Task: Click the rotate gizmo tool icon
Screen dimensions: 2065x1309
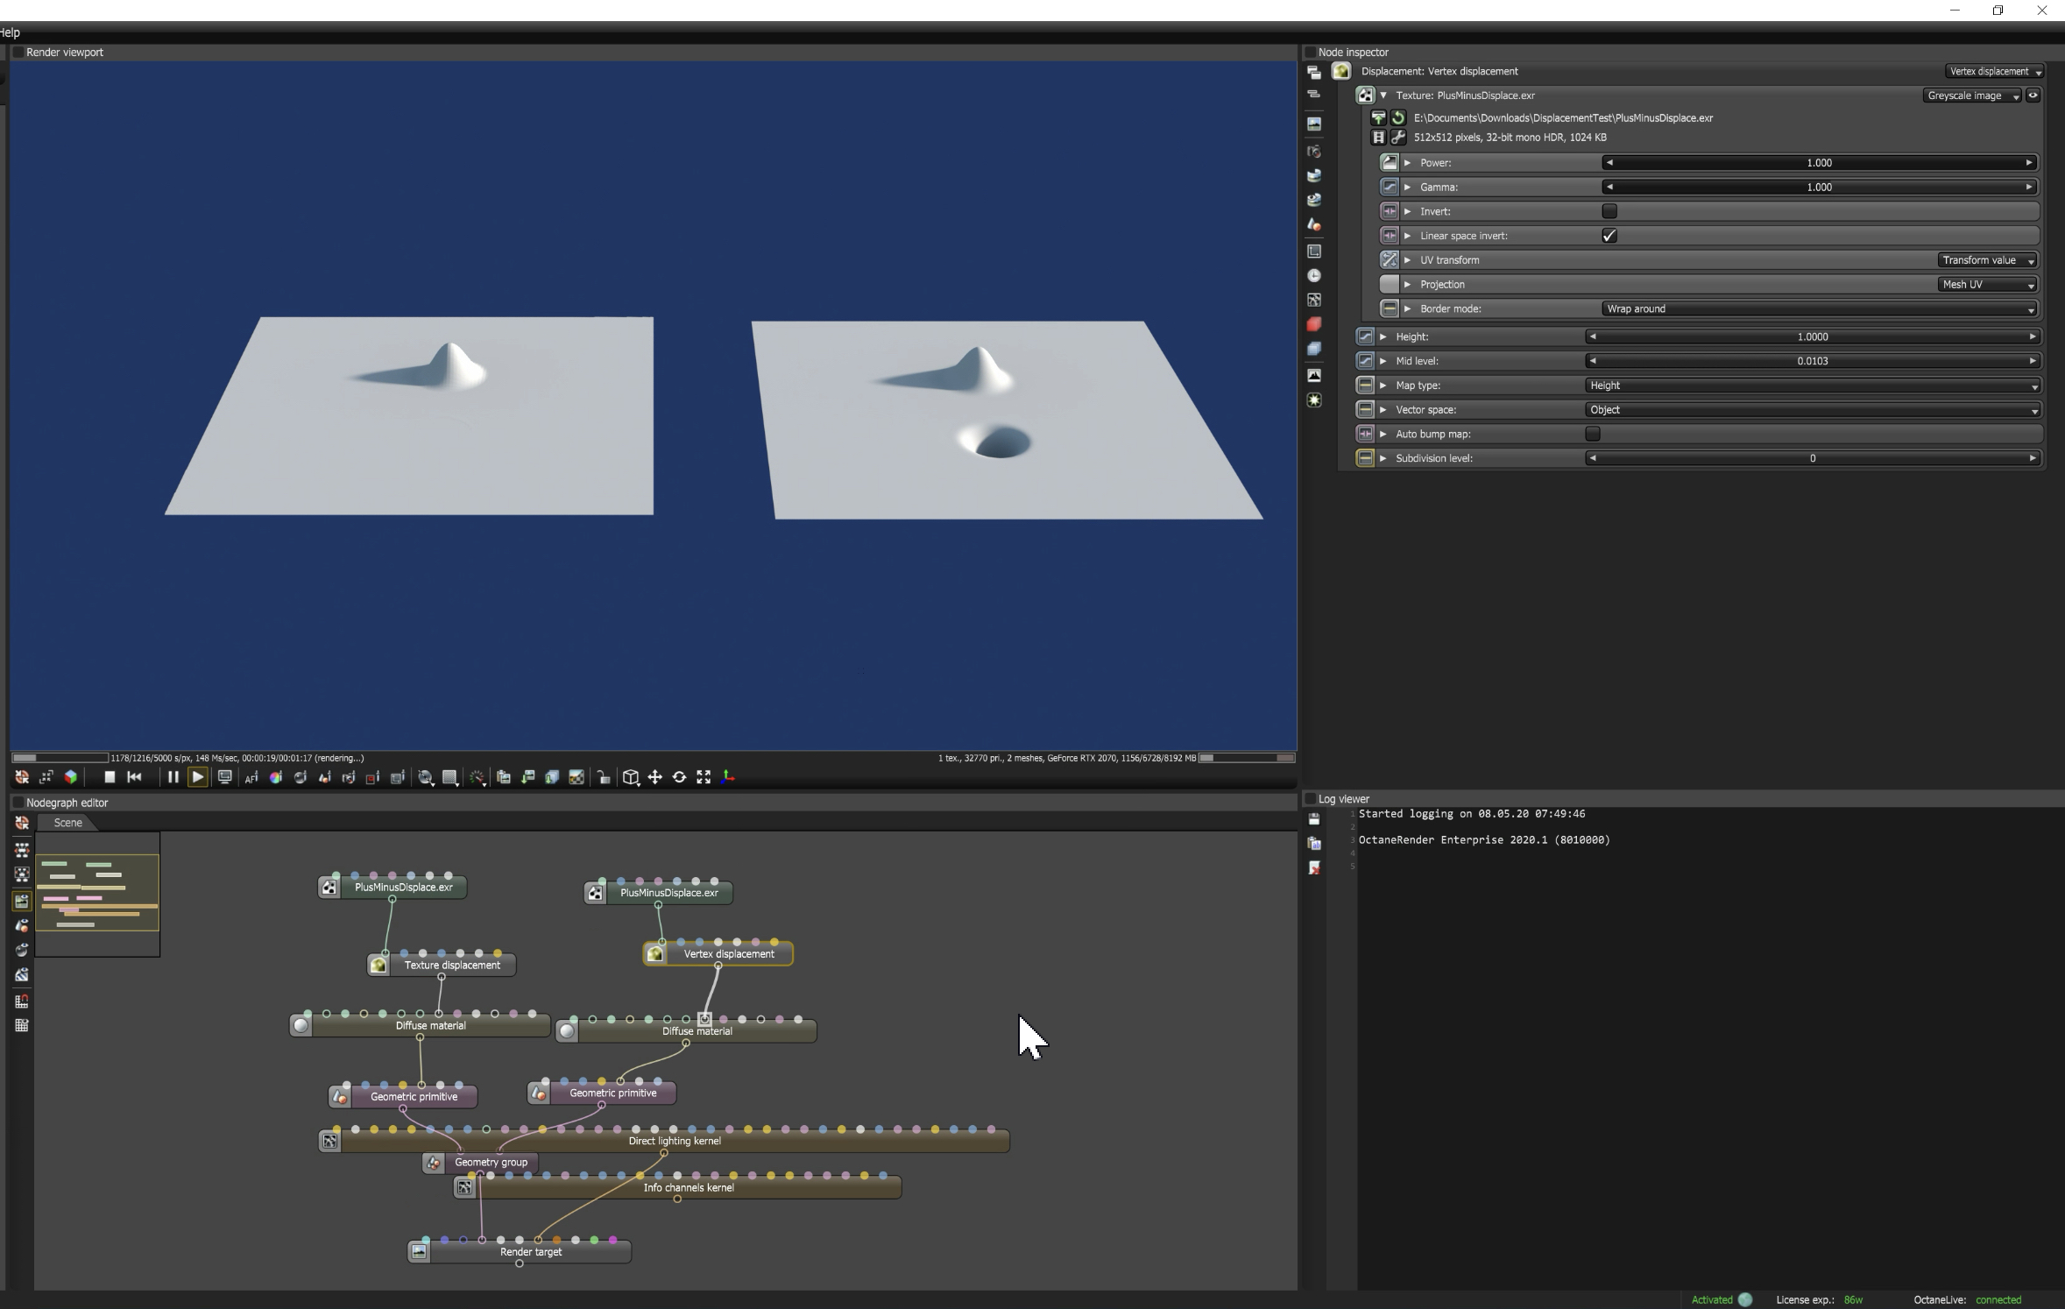Action: pyautogui.click(x=679, y=777)
